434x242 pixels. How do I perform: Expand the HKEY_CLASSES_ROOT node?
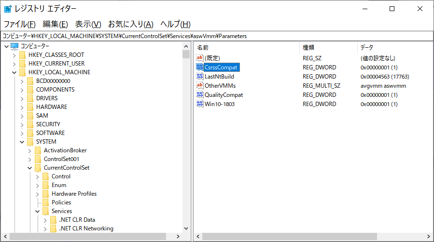pos(14,55)
